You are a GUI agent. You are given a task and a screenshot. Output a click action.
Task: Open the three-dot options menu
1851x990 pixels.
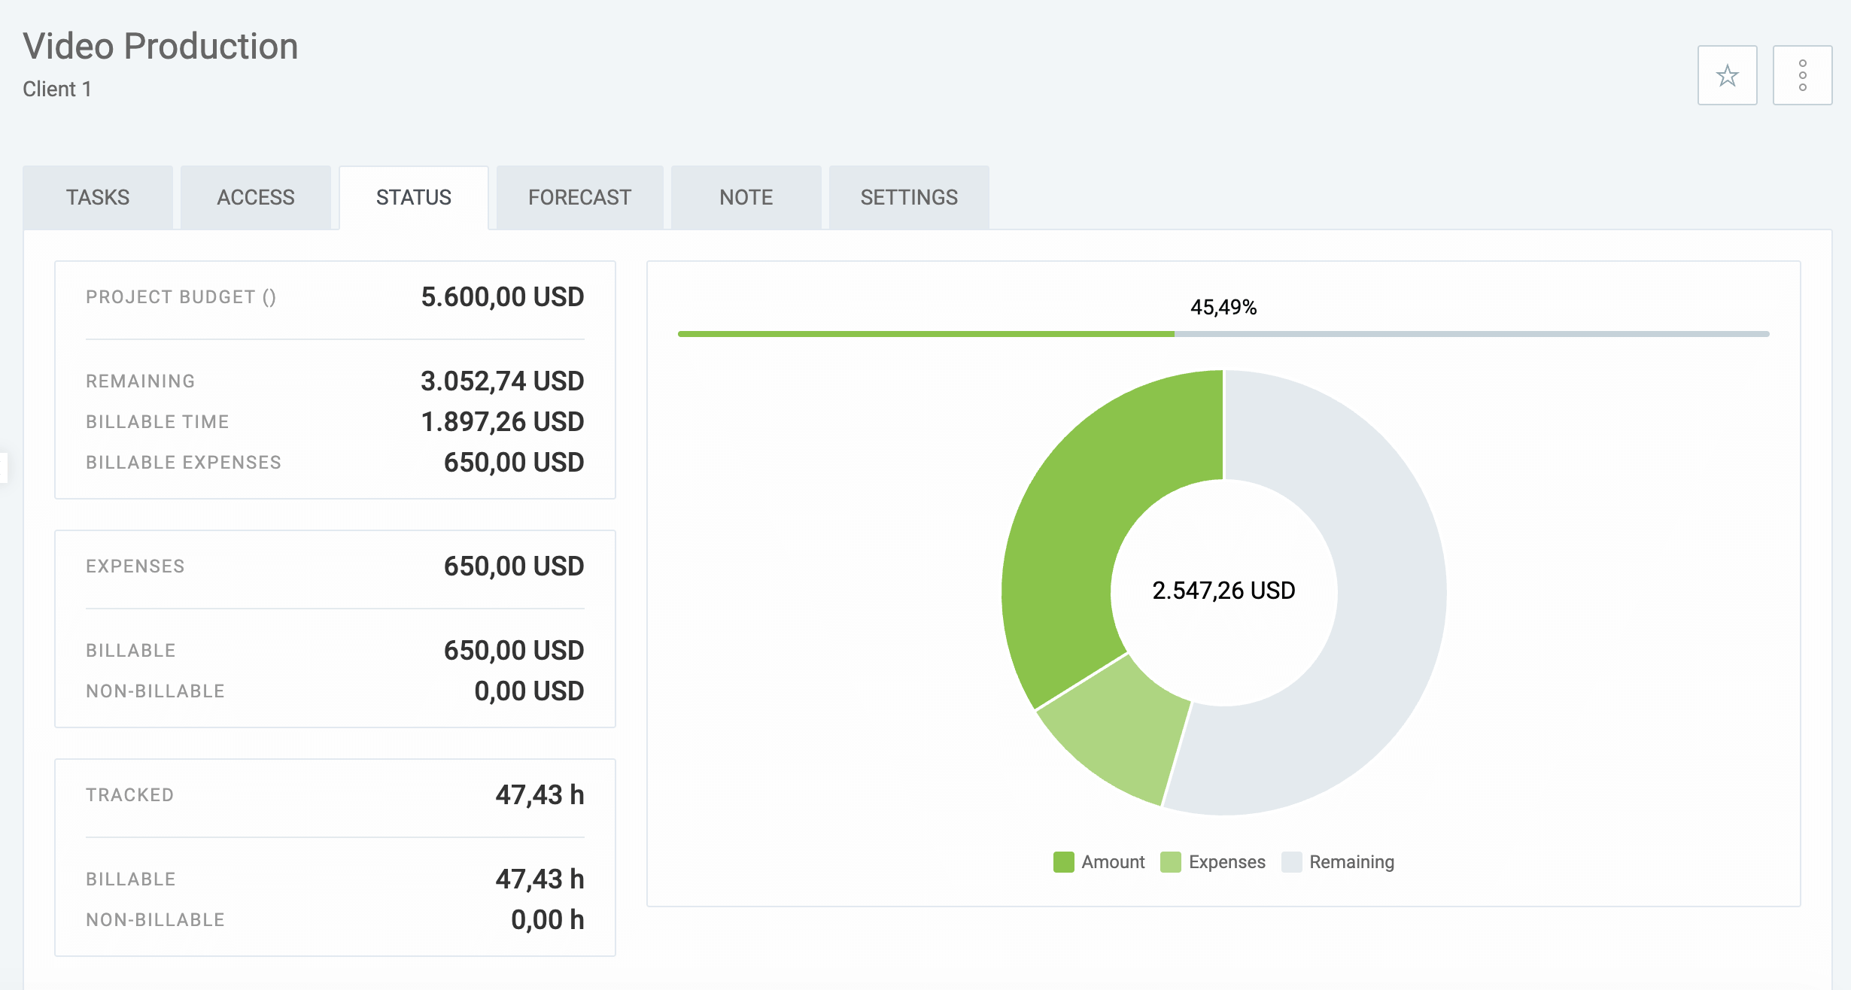[1802, 75]
